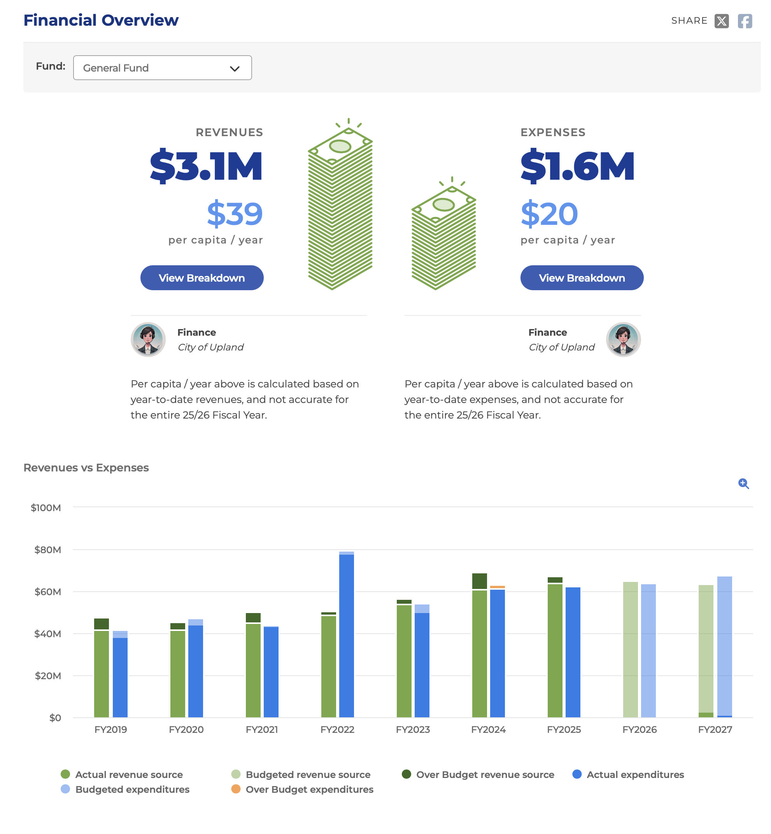
Task: Toggle Actual revenue source legend item
Action: click(122, 774)
